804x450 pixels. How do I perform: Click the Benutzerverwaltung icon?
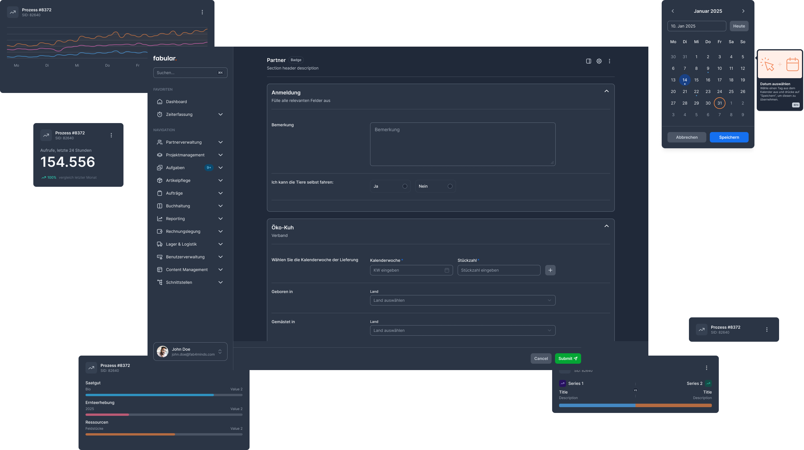(x=159, y=257)
